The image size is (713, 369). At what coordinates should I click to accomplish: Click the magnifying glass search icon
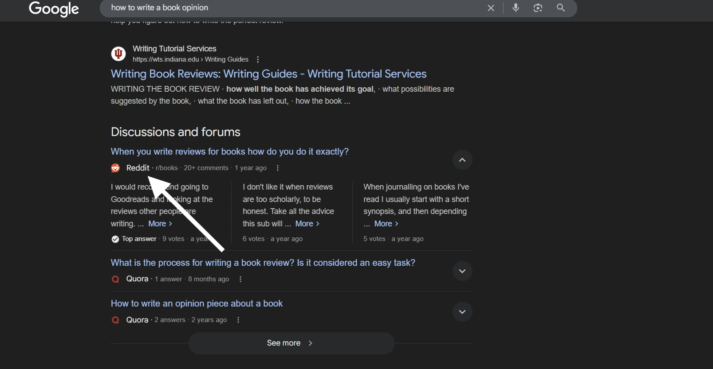[x=561, y=8]
